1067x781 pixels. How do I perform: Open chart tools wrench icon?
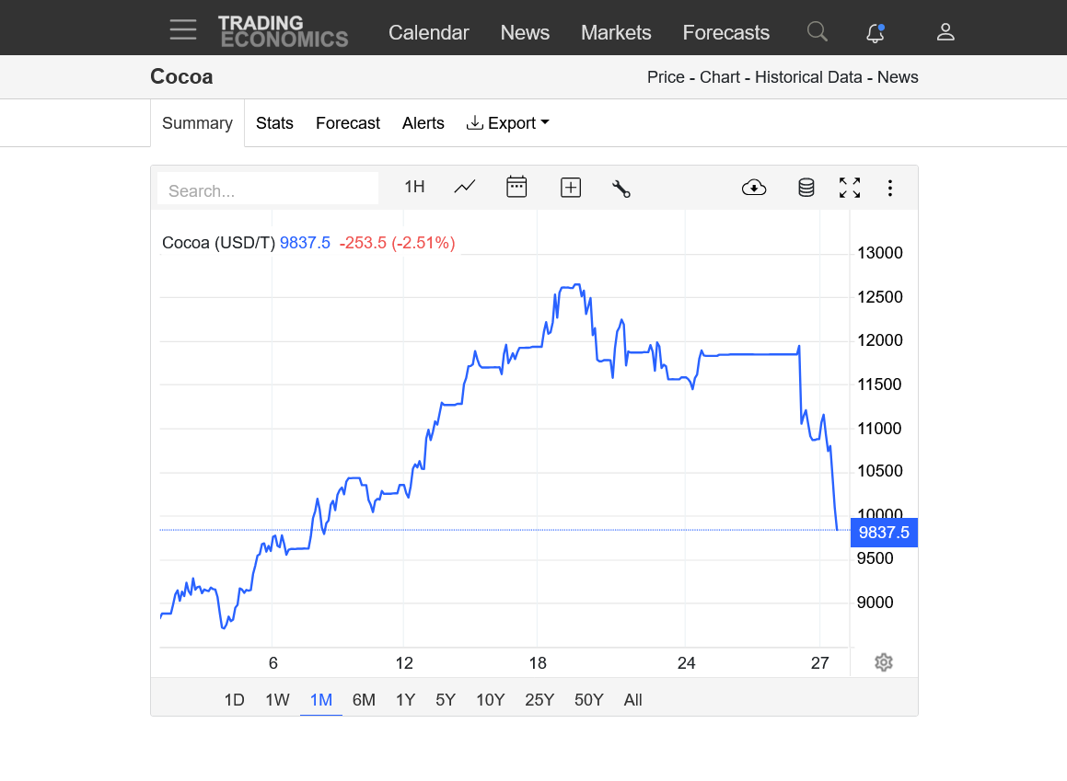tap(621, 189)
